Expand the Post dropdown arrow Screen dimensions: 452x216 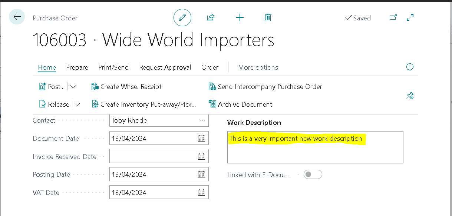point(73,87)
